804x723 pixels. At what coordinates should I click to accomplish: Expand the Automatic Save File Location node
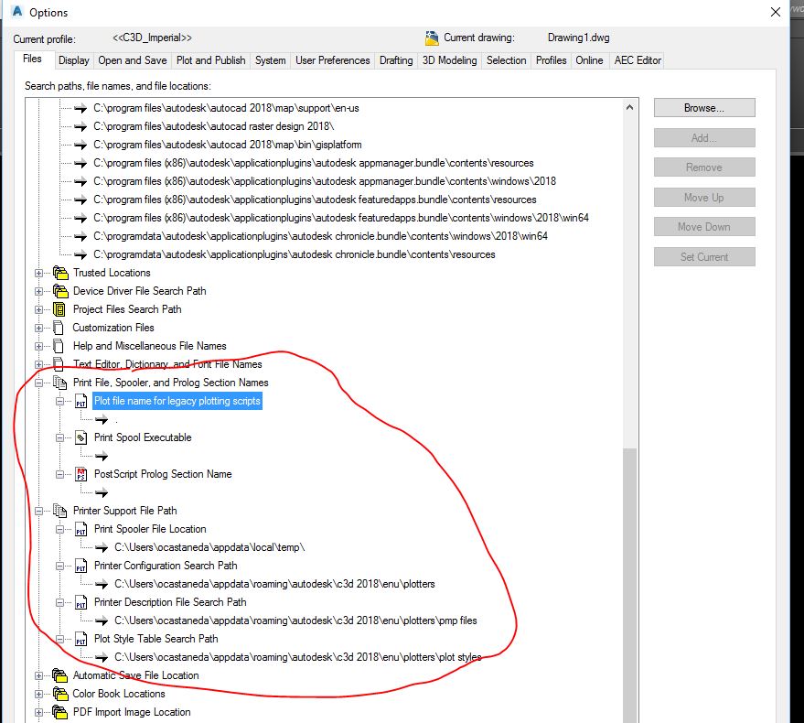click(39, 675)
